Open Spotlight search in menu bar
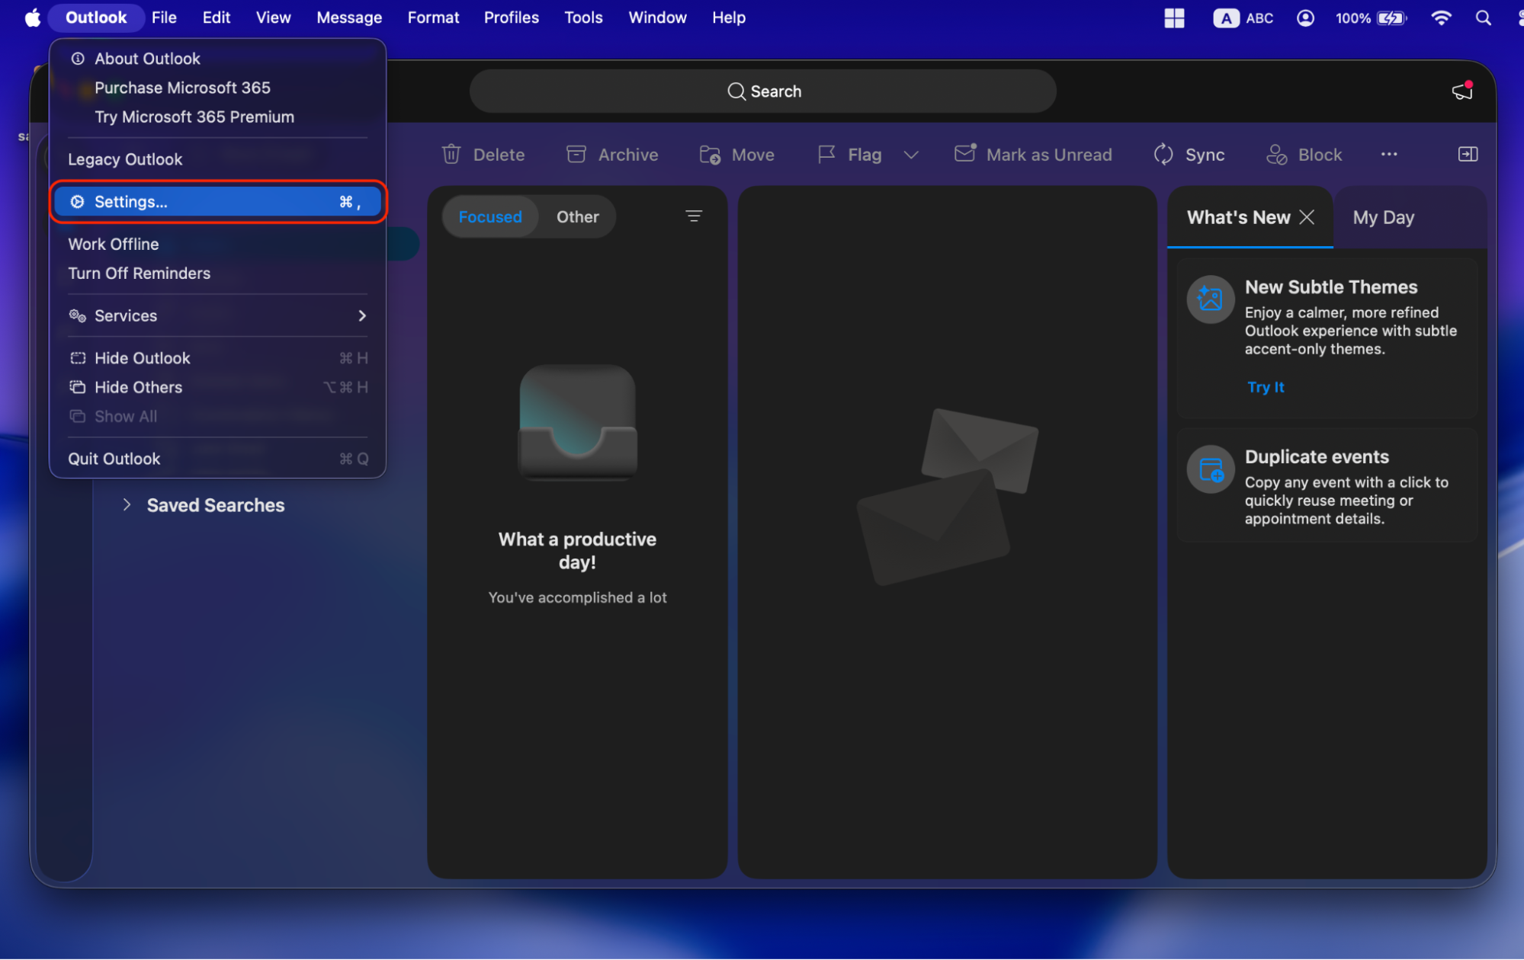Image resolution: width=1524 pixels, height=960 pixels. pyautogui.click(x=1483, y=18)
